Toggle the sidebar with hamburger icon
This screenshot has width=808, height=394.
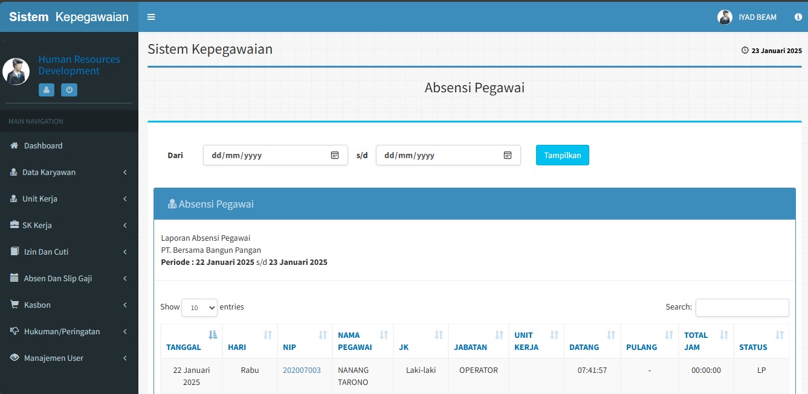[151, 17]
